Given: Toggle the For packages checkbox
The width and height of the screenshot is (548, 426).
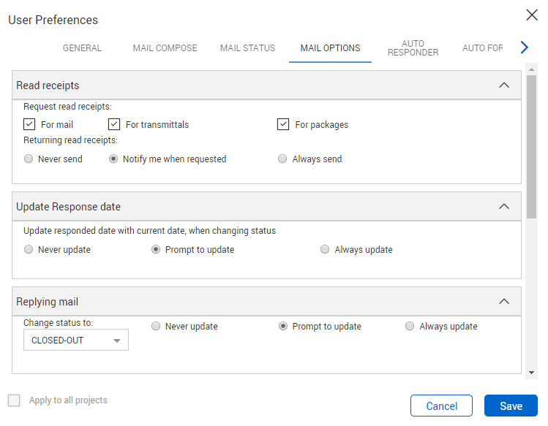Looking at the screenshot, I should 283,124.
